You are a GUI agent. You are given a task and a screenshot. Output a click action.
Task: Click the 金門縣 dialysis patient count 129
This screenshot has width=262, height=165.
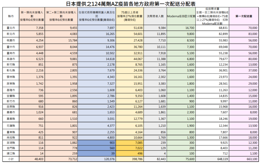tap(155, 148)
